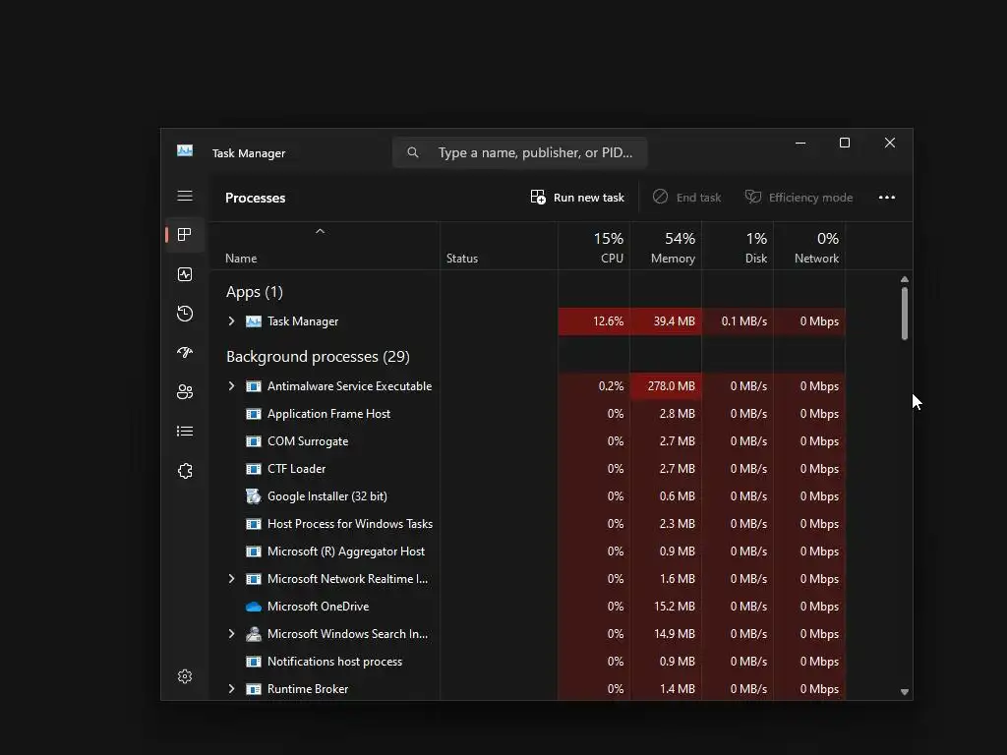The height and width of the screenshot is (755, 1007).
Task: Click the Task Manager title bar icon
Action: click(185, 150)
